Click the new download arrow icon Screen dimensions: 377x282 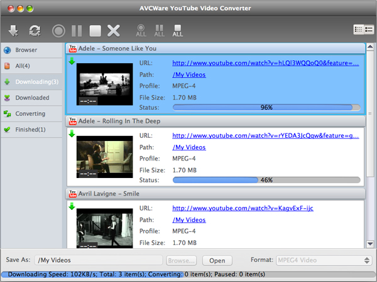[13, 31]
